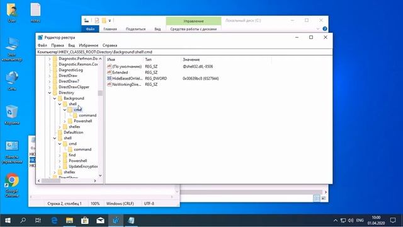Viewport: 403px width, 227px height.
Task: Select the DefaultIcon key
Action: (x=74, y=132)
